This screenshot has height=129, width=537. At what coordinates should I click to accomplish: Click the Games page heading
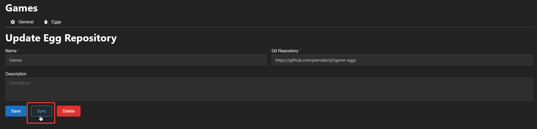22,8
